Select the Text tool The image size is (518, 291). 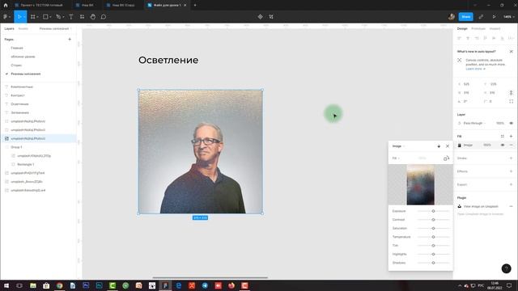pyautogui.click(x=71, y=17)
